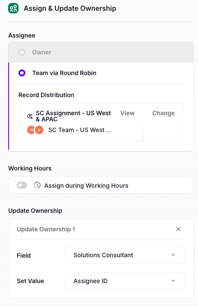Click the orange A avatar
Image resolution: width=198 pixels, height=306 pixels.
coord(39,130)
